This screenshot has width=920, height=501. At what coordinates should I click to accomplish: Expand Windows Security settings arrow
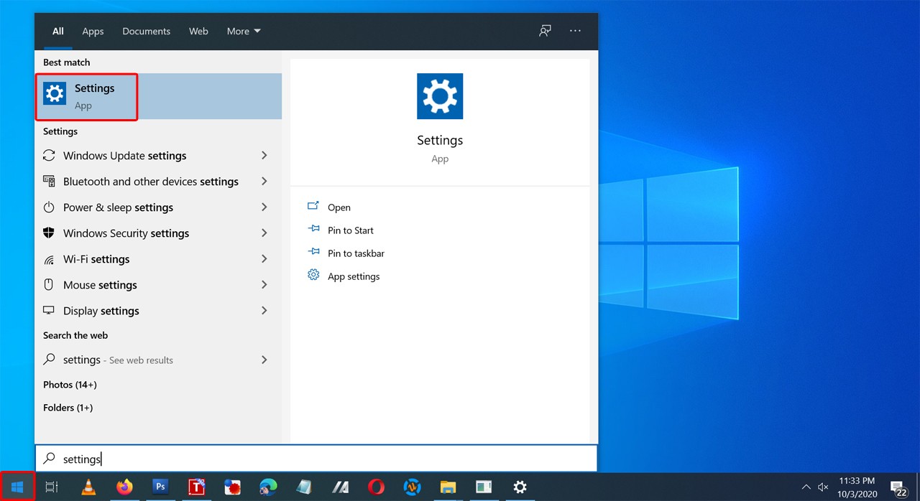(x=264, y=233)
